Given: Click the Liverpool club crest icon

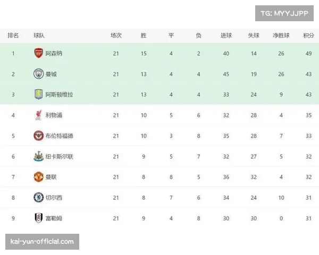Looking at the screenshot, I should pos(38,115).
